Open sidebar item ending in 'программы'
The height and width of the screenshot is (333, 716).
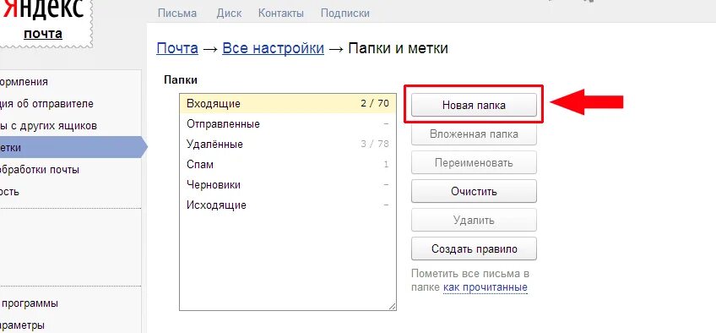click(29, 303)
